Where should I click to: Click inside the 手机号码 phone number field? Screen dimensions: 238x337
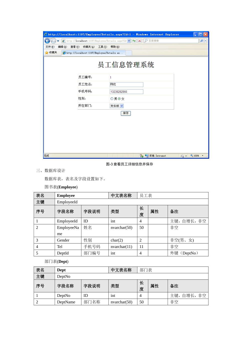(x=127, y=92)
